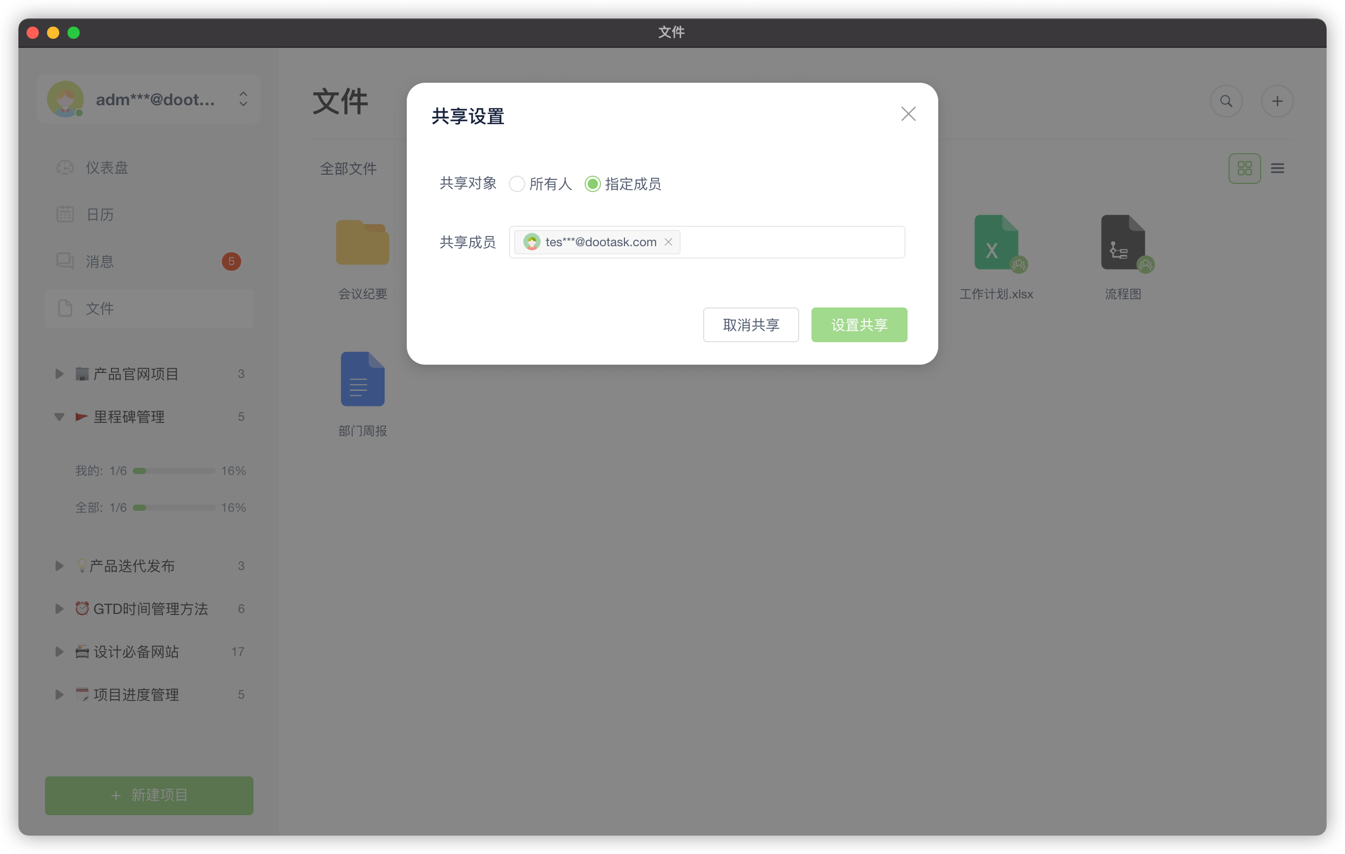Open the 会议纪要 folder
Viewport: 1345px width, 854px height.
coord(362,242)
